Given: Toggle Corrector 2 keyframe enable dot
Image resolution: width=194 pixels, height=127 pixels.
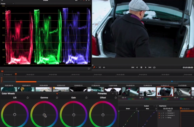Looking at the screenshot, I should [x=159, y=115].
